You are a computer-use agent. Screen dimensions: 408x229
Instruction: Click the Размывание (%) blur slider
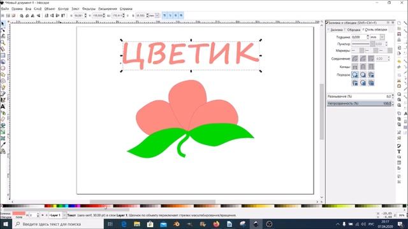(359, 97)
